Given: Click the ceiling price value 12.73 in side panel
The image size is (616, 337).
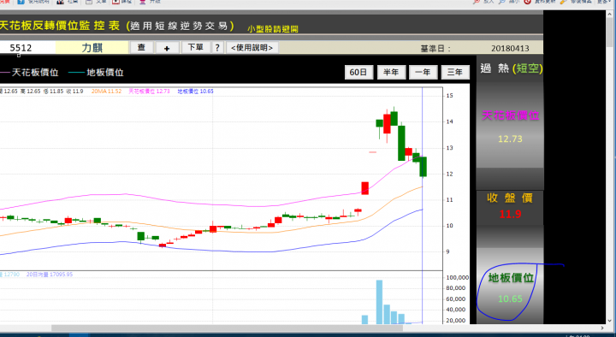Looking at the screenshot, I should pos(510,139).
